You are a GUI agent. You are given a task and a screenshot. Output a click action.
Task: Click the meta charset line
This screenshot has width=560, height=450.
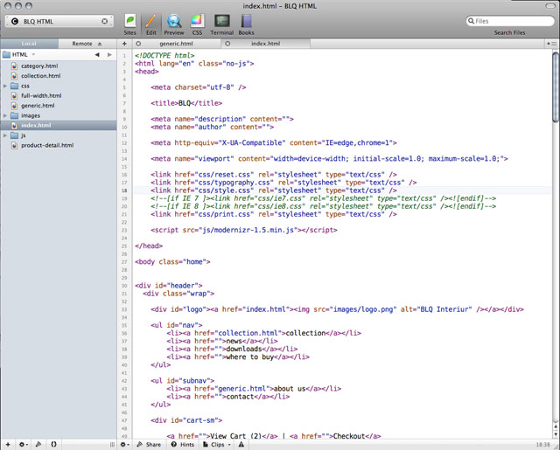tap(199, 87)
